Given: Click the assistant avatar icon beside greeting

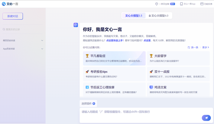Looking at the screenshot, I should [76, 25].
